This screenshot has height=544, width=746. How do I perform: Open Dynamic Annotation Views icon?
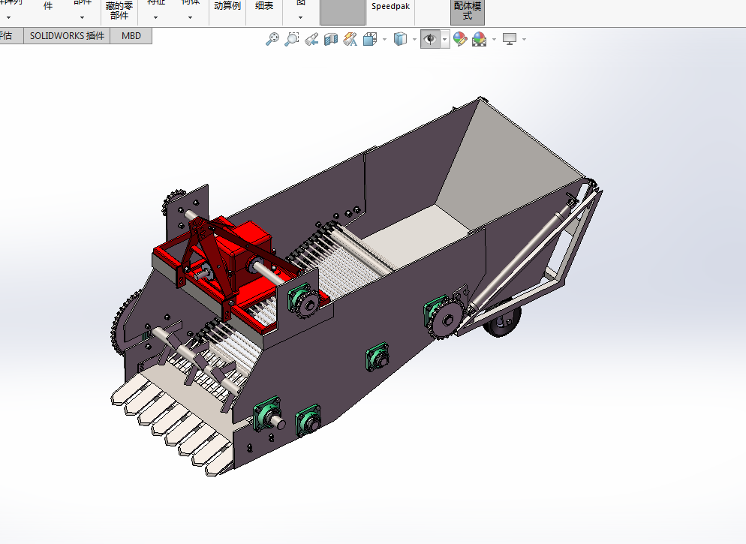tap(350, 39)
